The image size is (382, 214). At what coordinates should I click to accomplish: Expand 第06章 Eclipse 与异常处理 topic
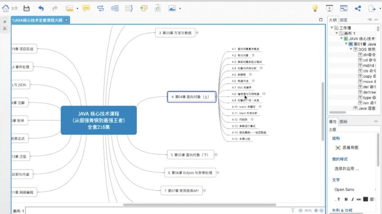click(218, 172)
